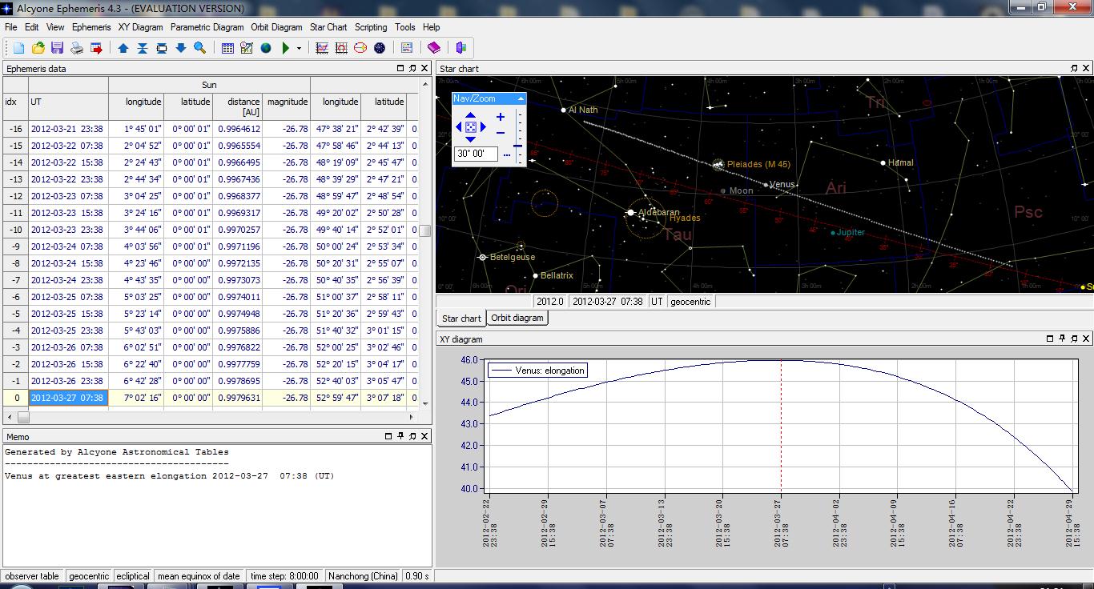Open the File menu
The height and width of the screenshot is (589, 1094).
(x=10, y=27)
